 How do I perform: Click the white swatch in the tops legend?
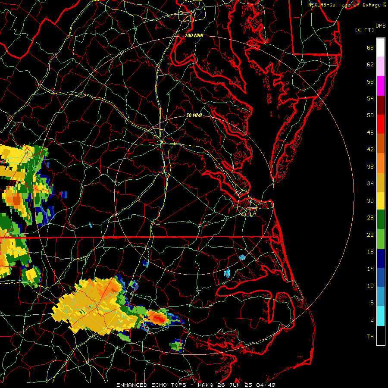pos(381,47)
